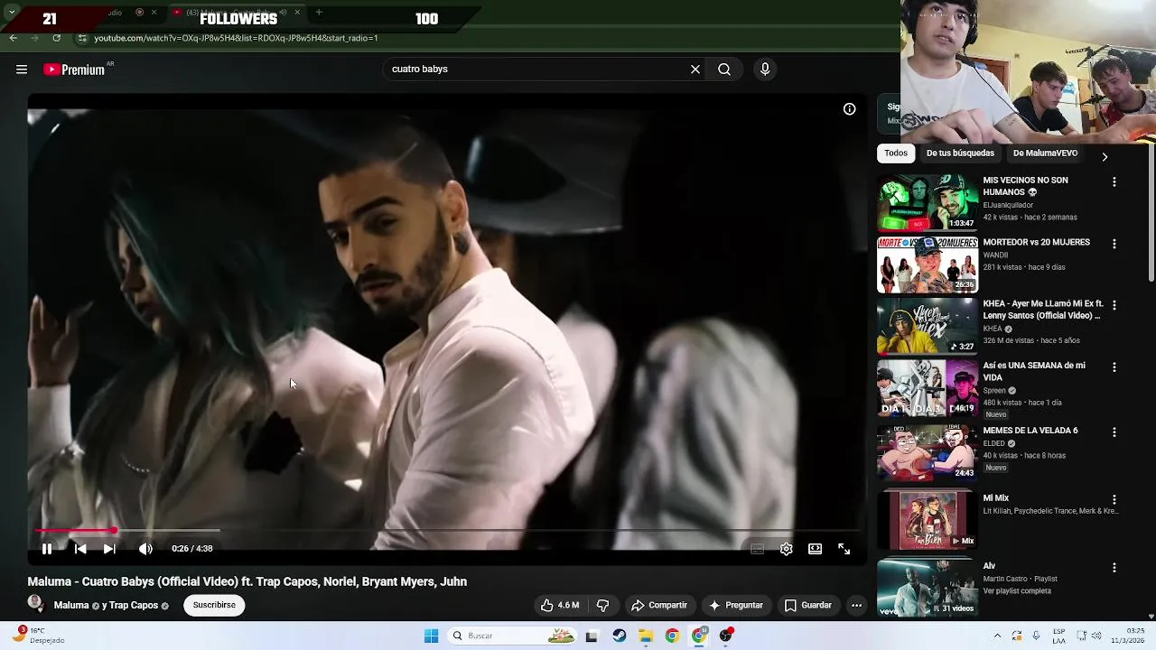Open the KHEA Ayer Me Llamó thumbnail
The height and width of the screenshot is (650, 1156).
(x=928, y=327)
